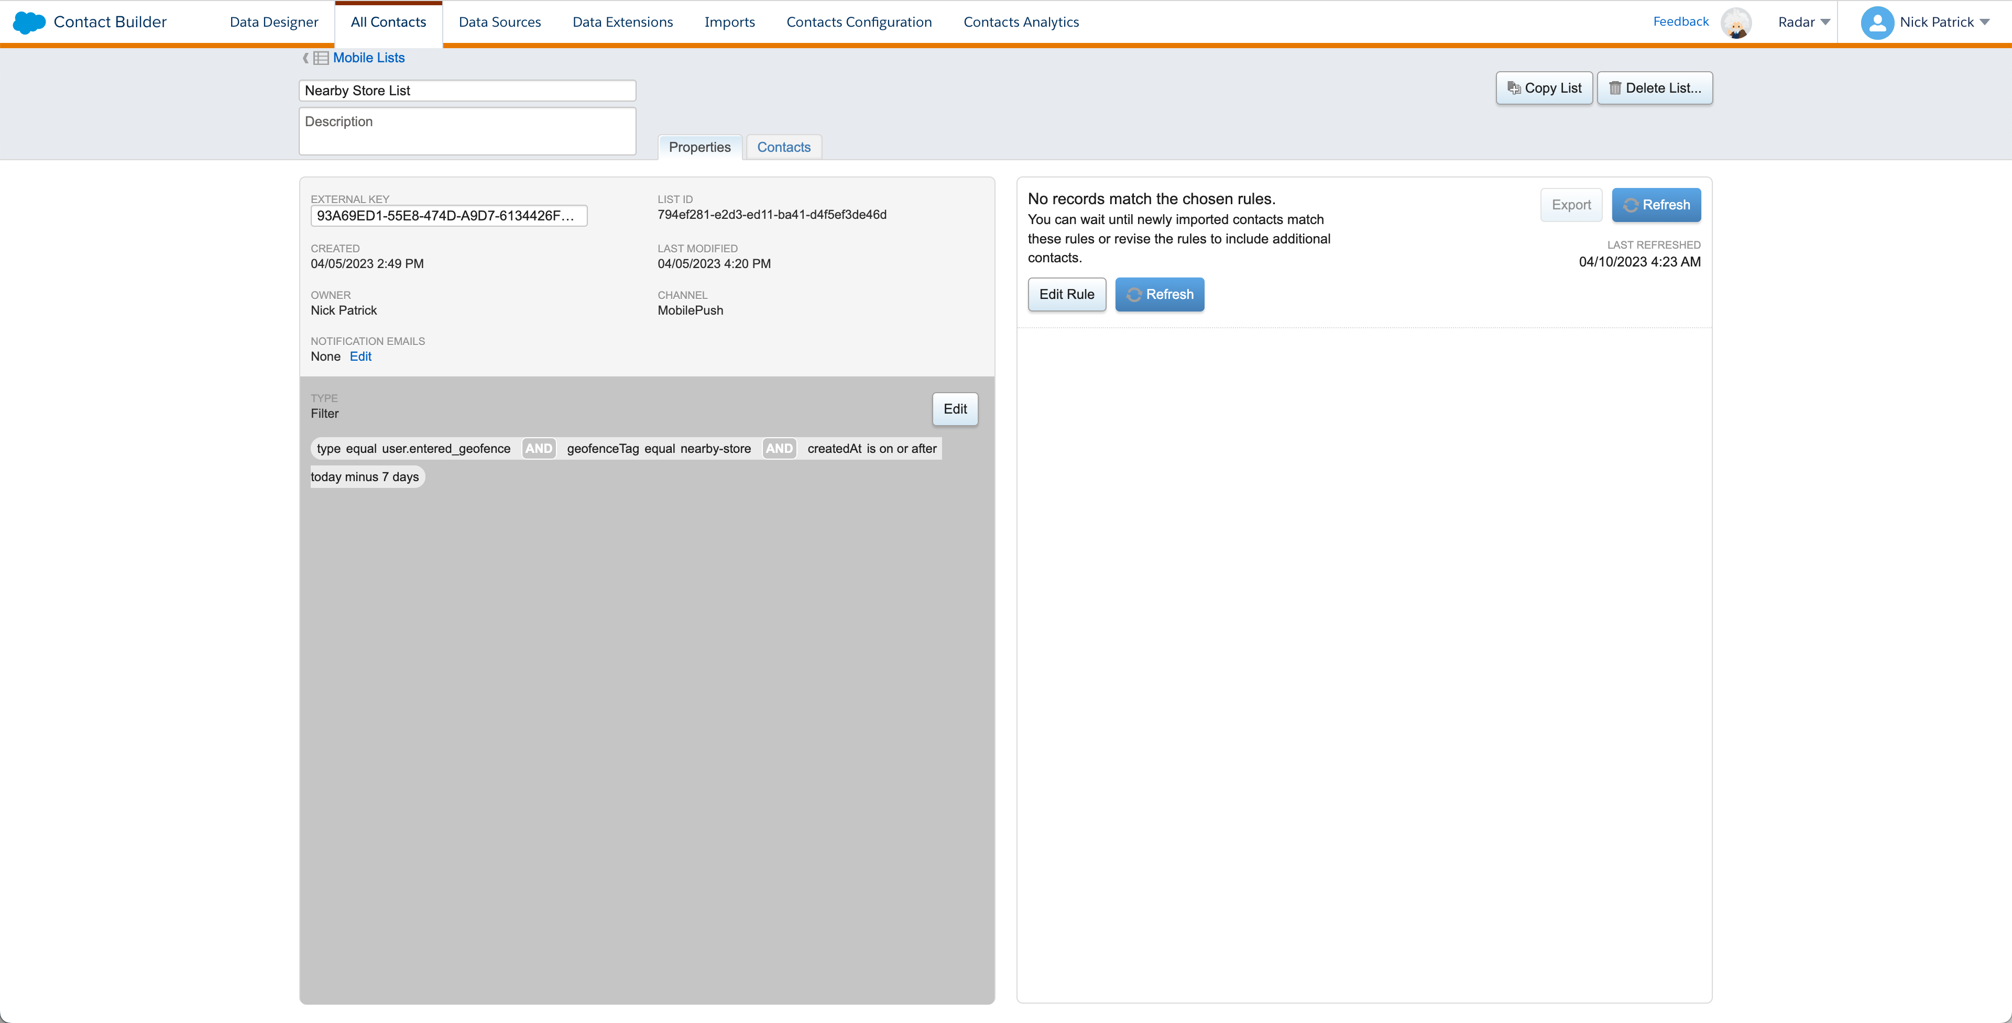Click the Export button
This screenshot has width=2012, height=1023.
pyautogui.click(x=1571, y=205)
